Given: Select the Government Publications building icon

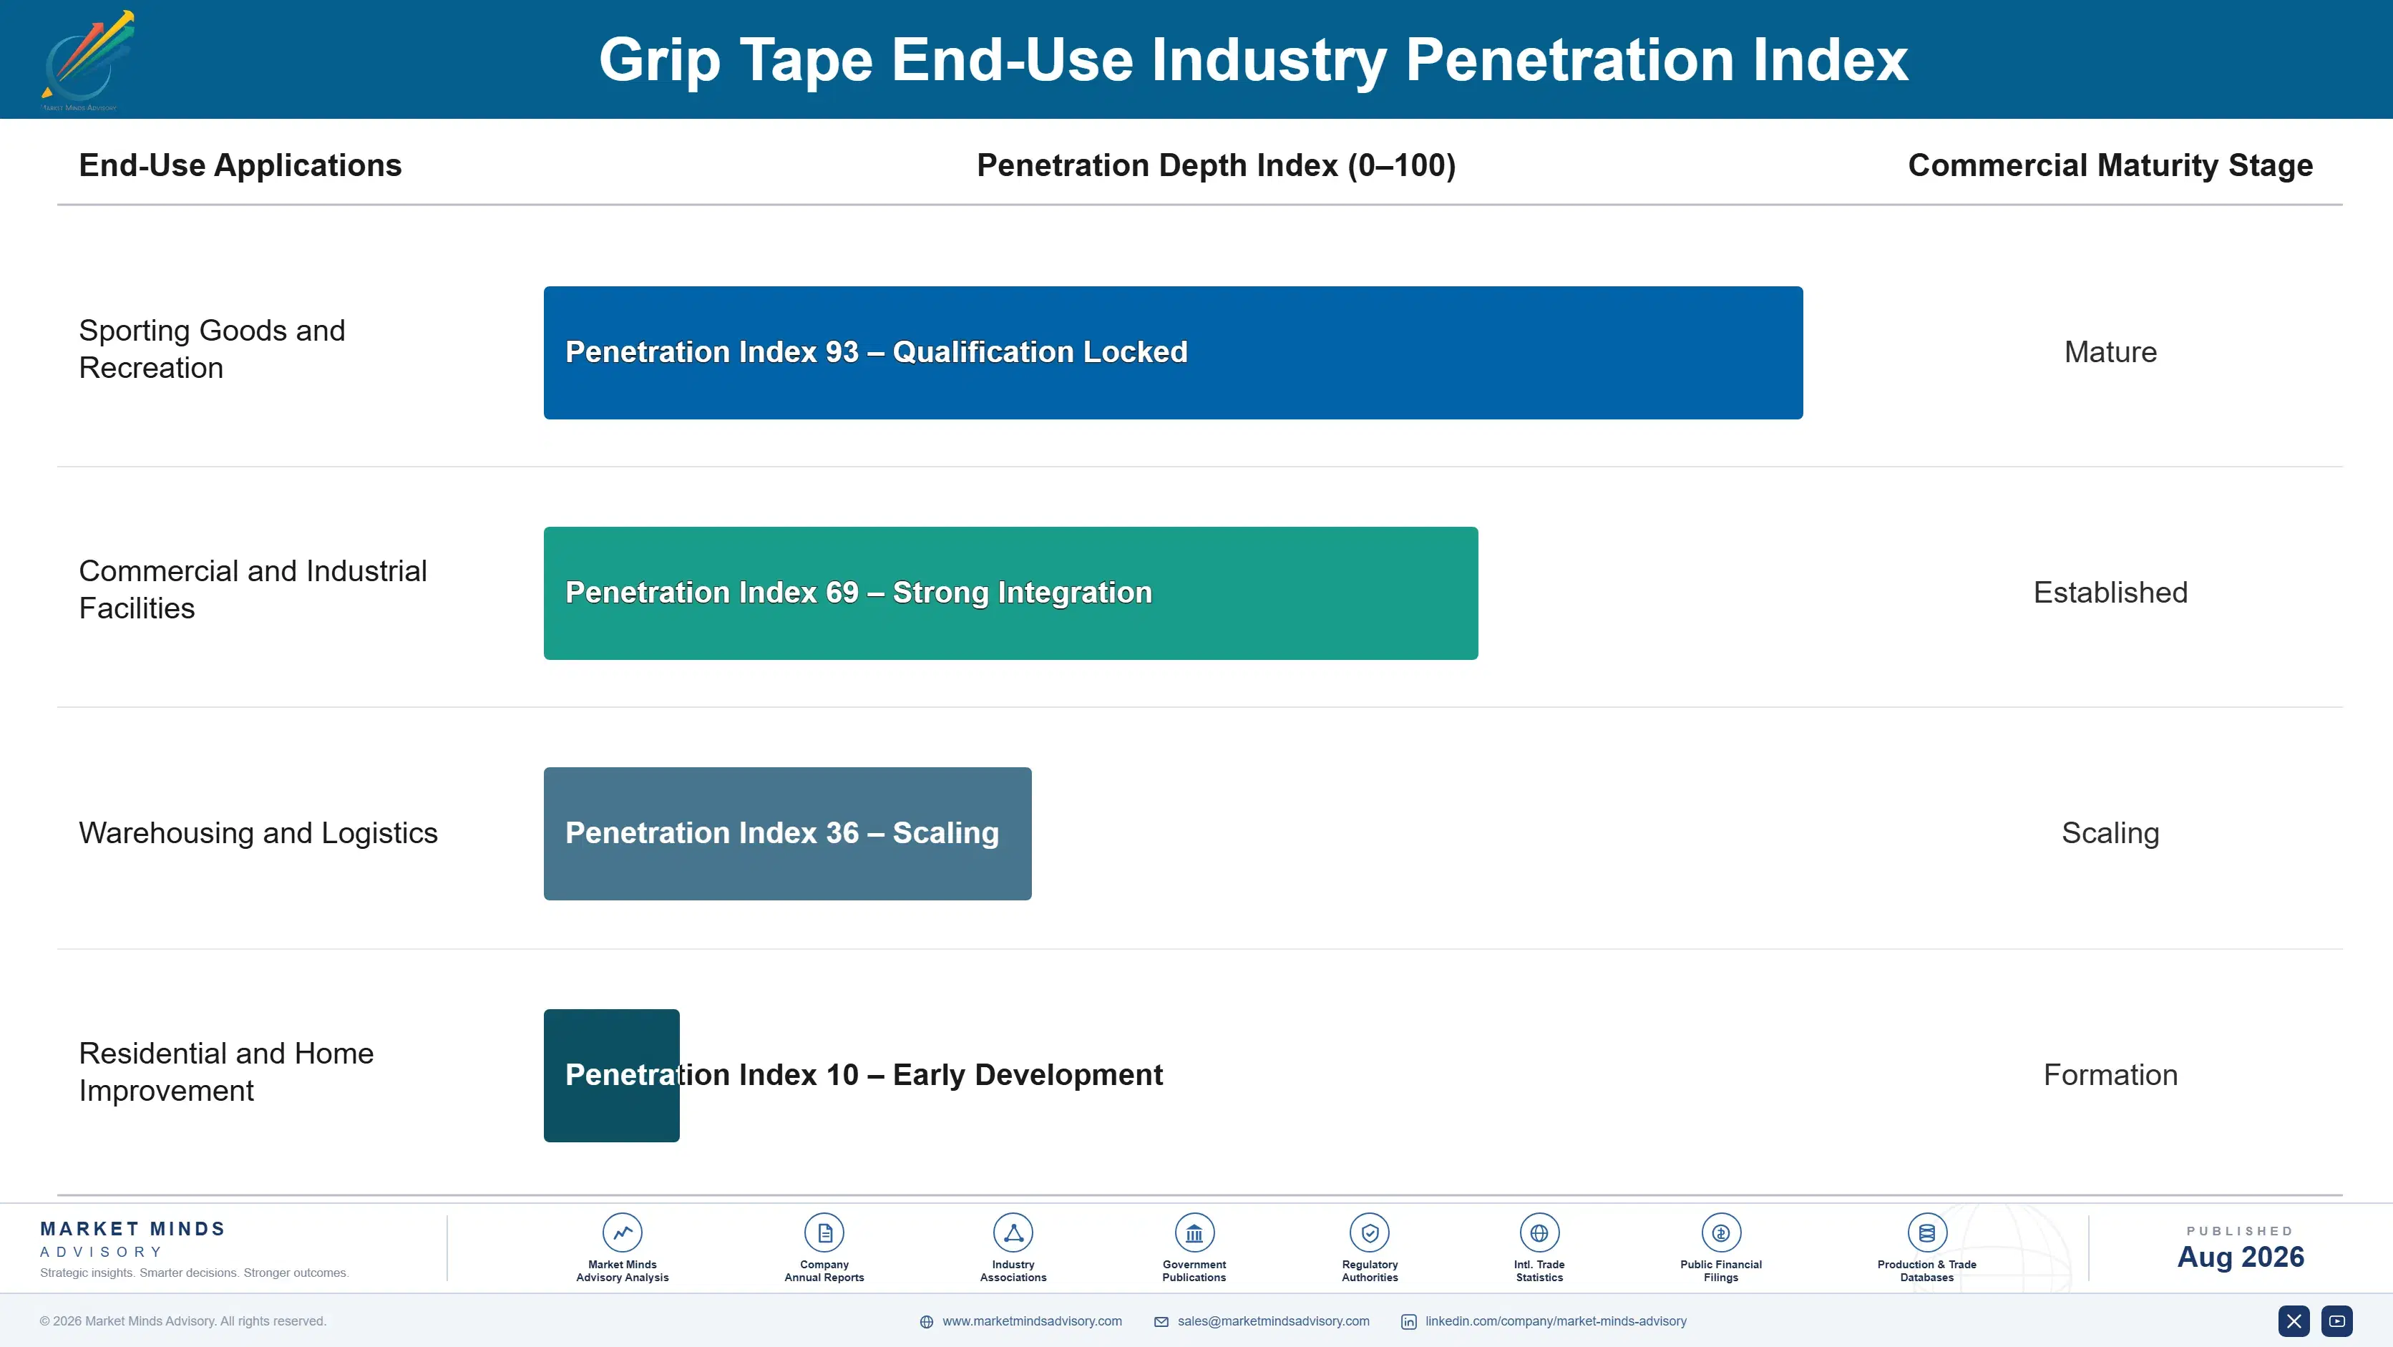Looking at the screenshot, I should (1194, 1232).
